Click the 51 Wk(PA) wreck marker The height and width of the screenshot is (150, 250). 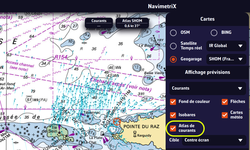(x=29, y=99)
